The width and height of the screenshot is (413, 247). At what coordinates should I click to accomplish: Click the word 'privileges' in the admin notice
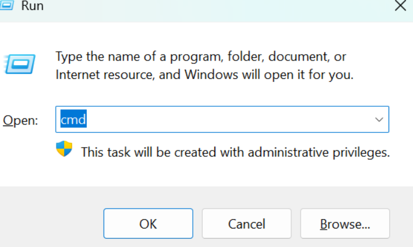361,153
